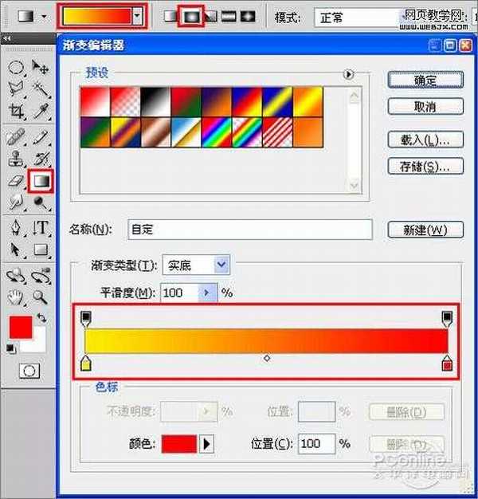Select the Gradient tool in toolbox
The image size is (478, 499).
click(x=41, y=181)
